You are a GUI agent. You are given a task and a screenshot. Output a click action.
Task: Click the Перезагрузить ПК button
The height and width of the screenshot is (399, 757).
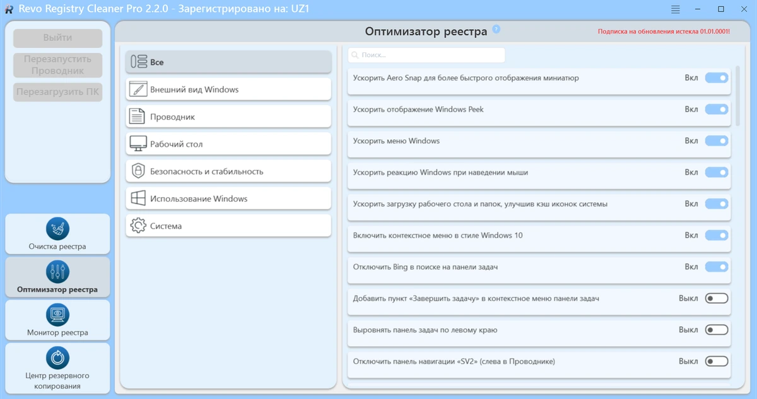coord(57,91)
